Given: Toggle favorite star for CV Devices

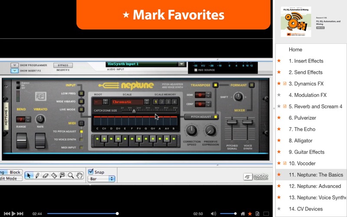Looking at the screenshot, I should (x=279, y=209).
